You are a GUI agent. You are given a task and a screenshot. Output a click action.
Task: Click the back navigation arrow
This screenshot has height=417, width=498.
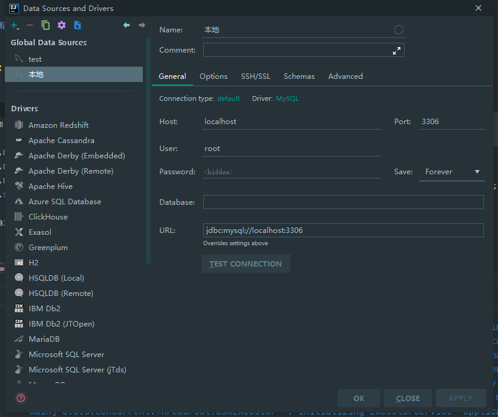pos(126,25)
